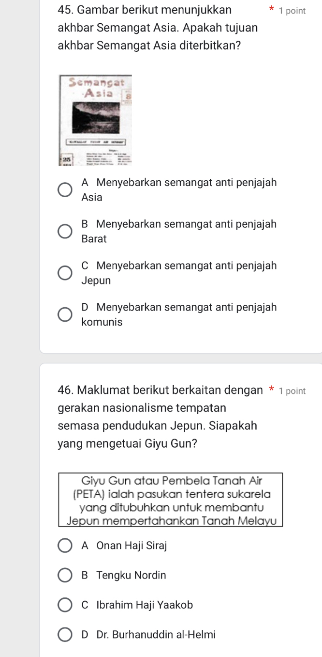Mark option D 'anti penjajah komunis'
Screen dimensions: 322x657
66,314
